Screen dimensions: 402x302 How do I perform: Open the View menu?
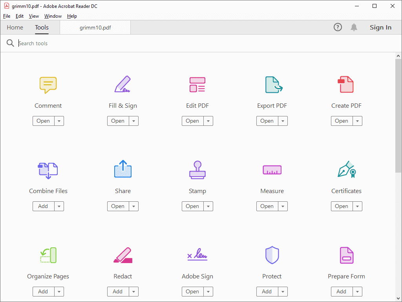coord(34,16)
